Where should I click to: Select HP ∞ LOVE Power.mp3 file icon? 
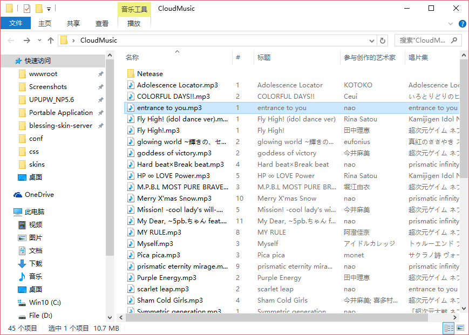click(131, 176)
